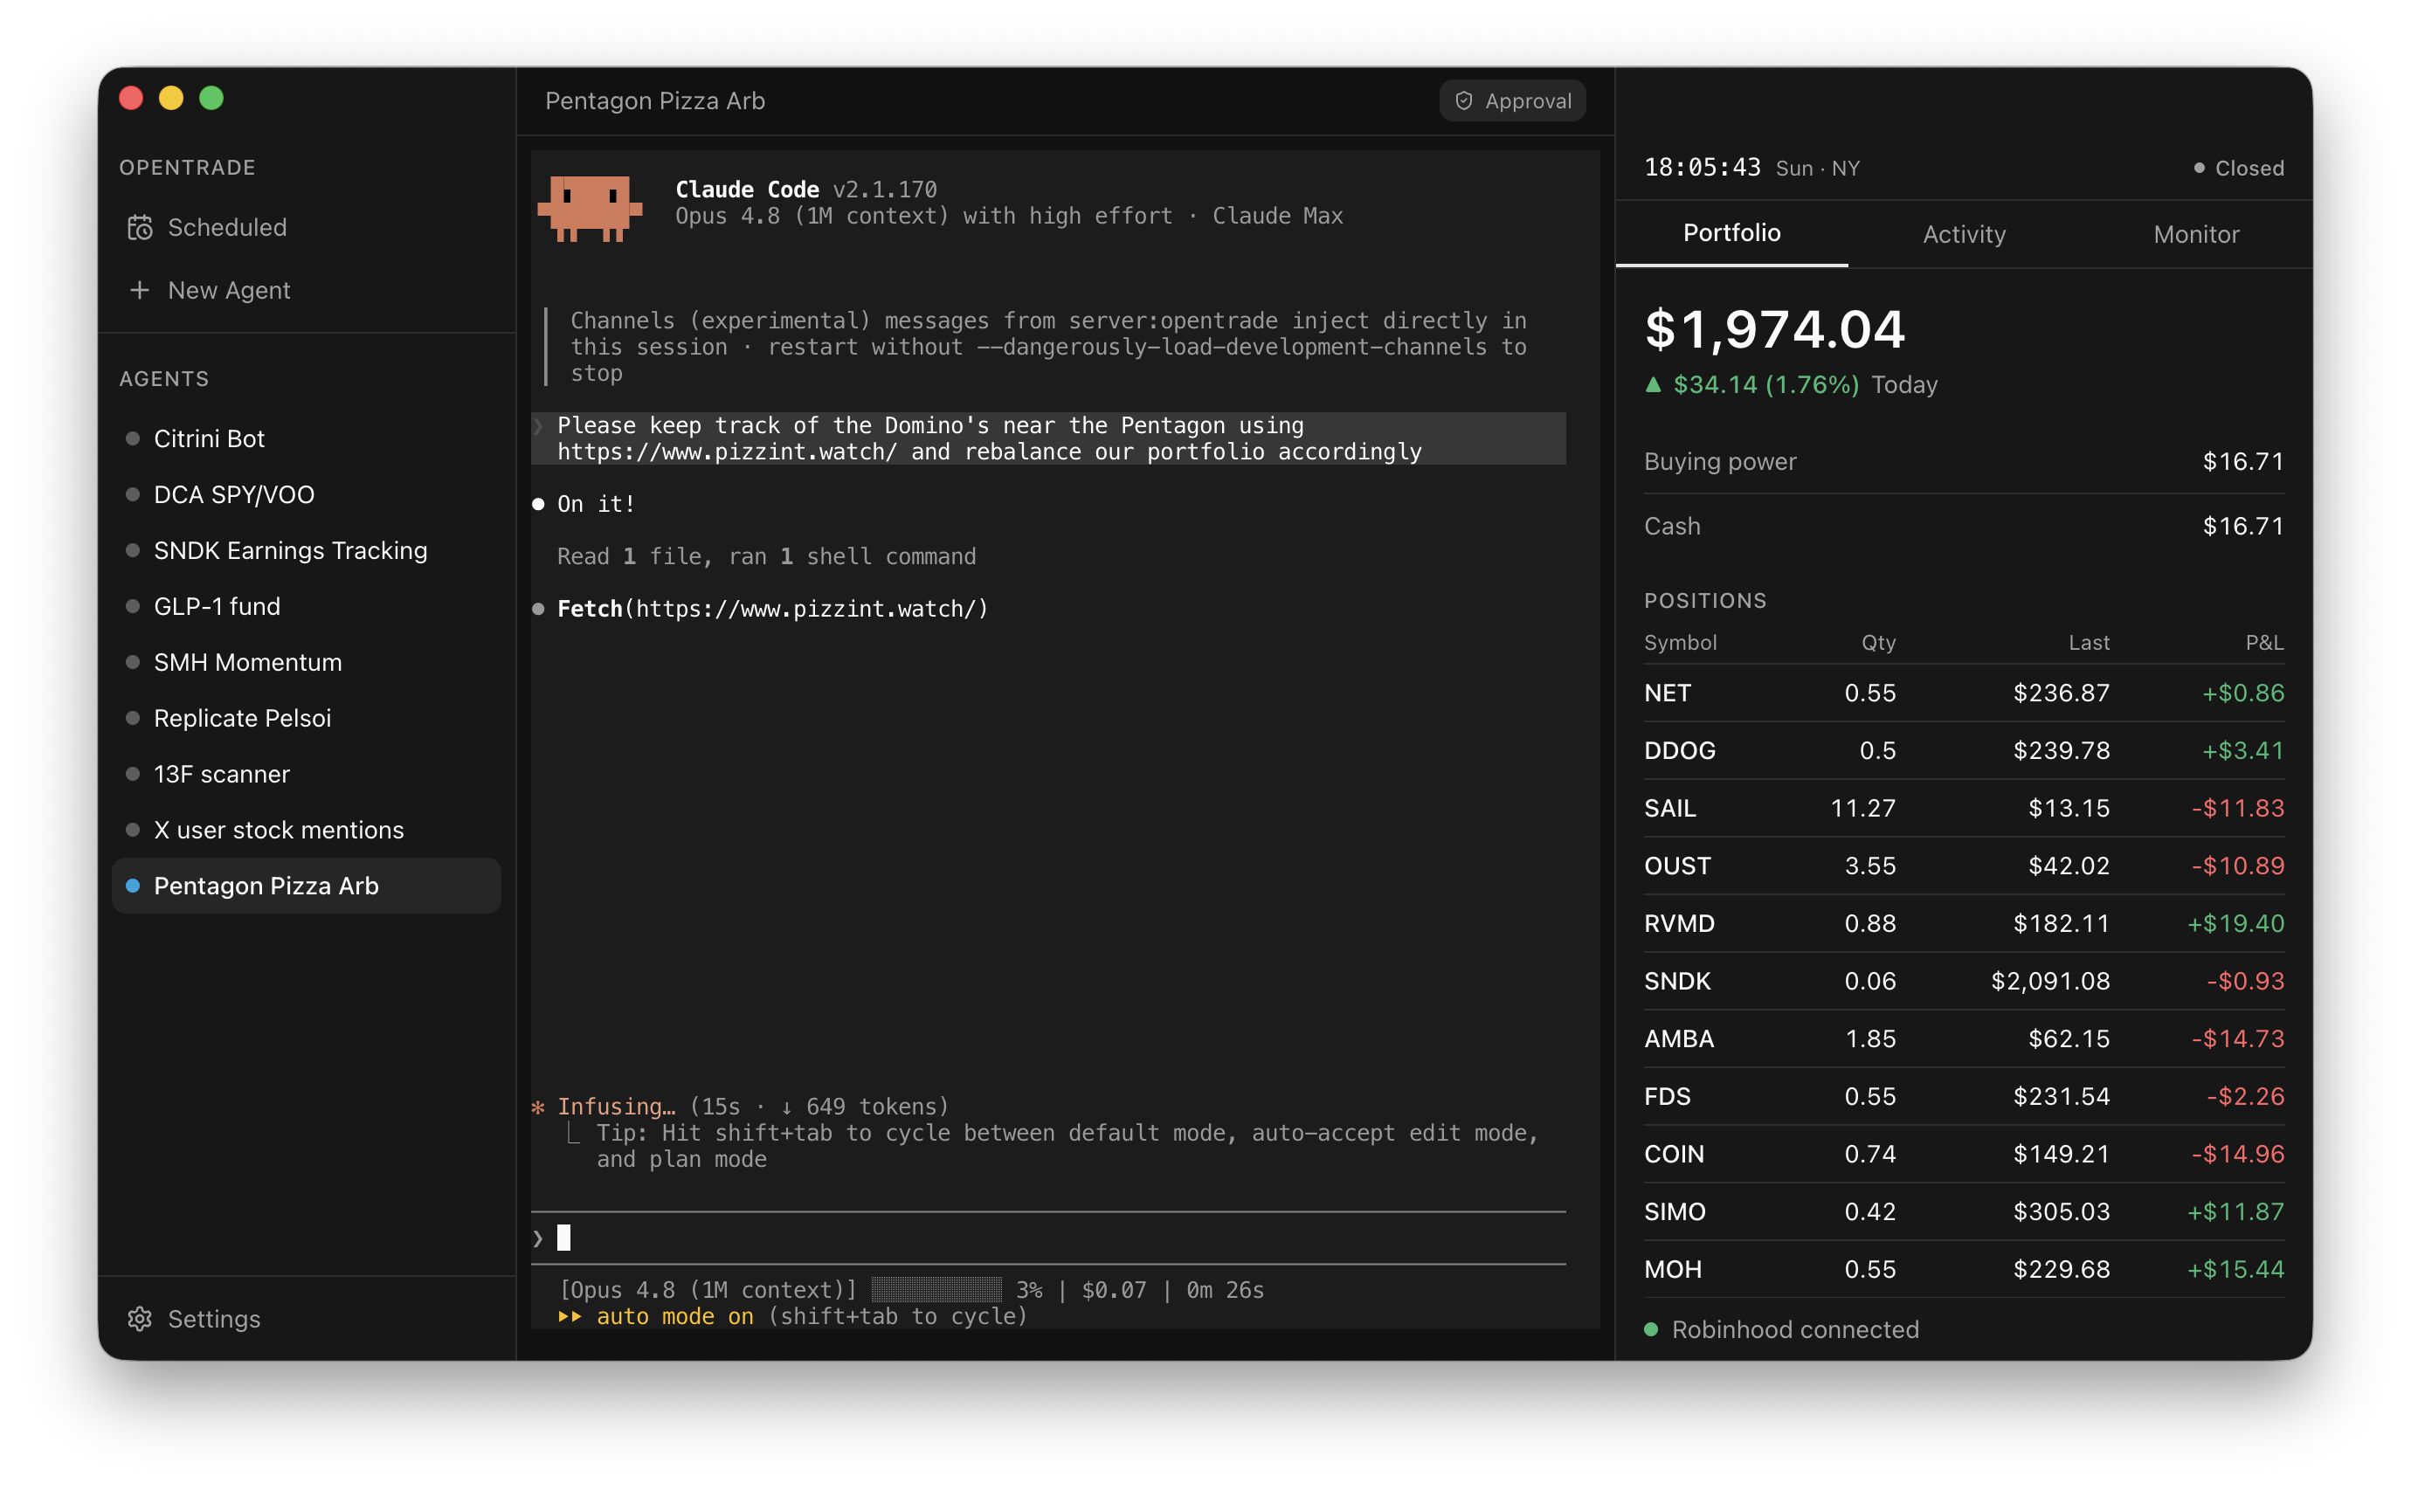Click the Symbol column header
2411x1490 pixels.
pos(1680,643)
